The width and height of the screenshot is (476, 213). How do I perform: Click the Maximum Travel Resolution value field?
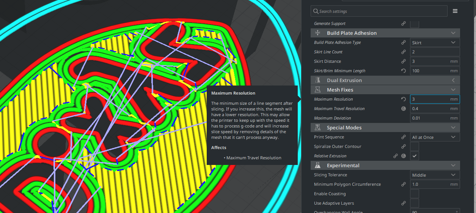click(x=435, y=109)
